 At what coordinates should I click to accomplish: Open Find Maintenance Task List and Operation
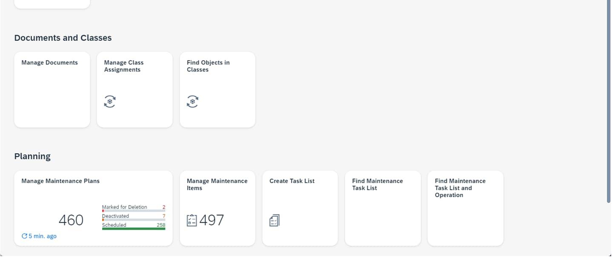[x=465, y=208]
